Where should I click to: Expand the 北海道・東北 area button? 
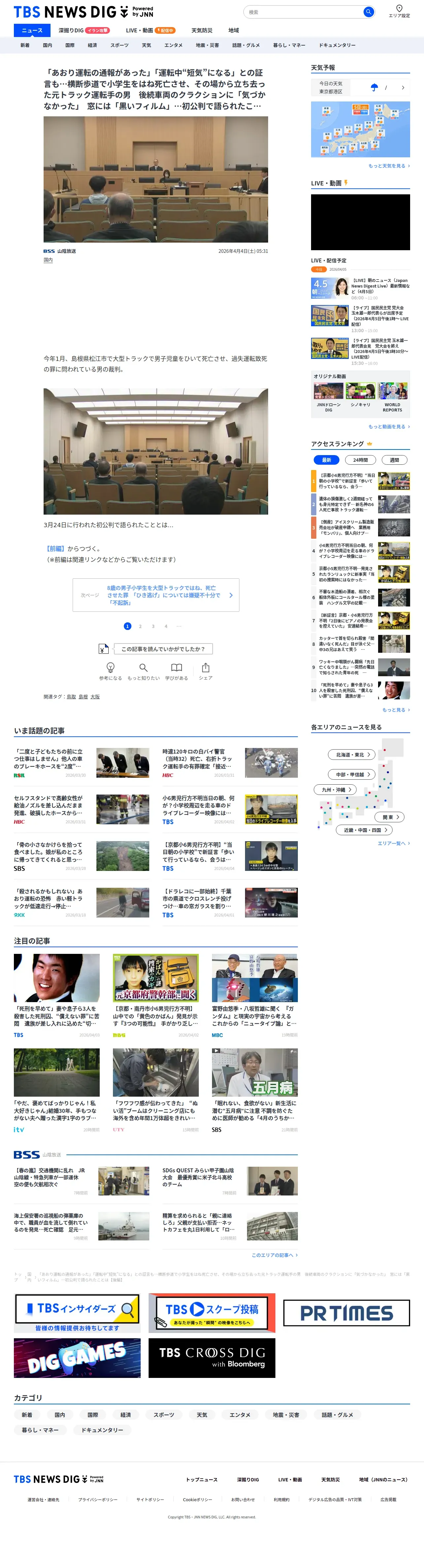[352, 755]
